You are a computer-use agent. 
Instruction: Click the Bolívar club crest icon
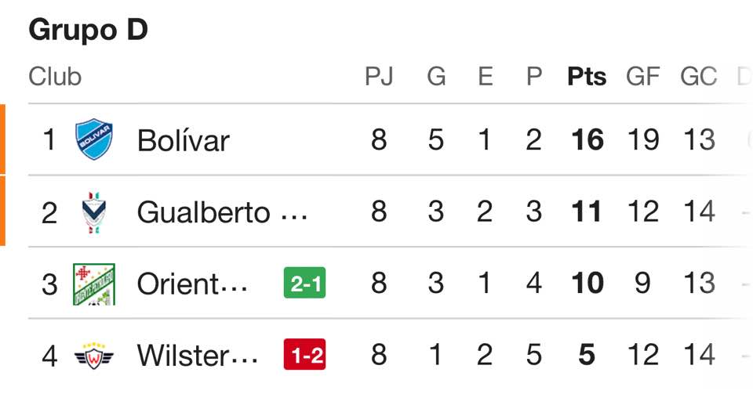point(94,140)
